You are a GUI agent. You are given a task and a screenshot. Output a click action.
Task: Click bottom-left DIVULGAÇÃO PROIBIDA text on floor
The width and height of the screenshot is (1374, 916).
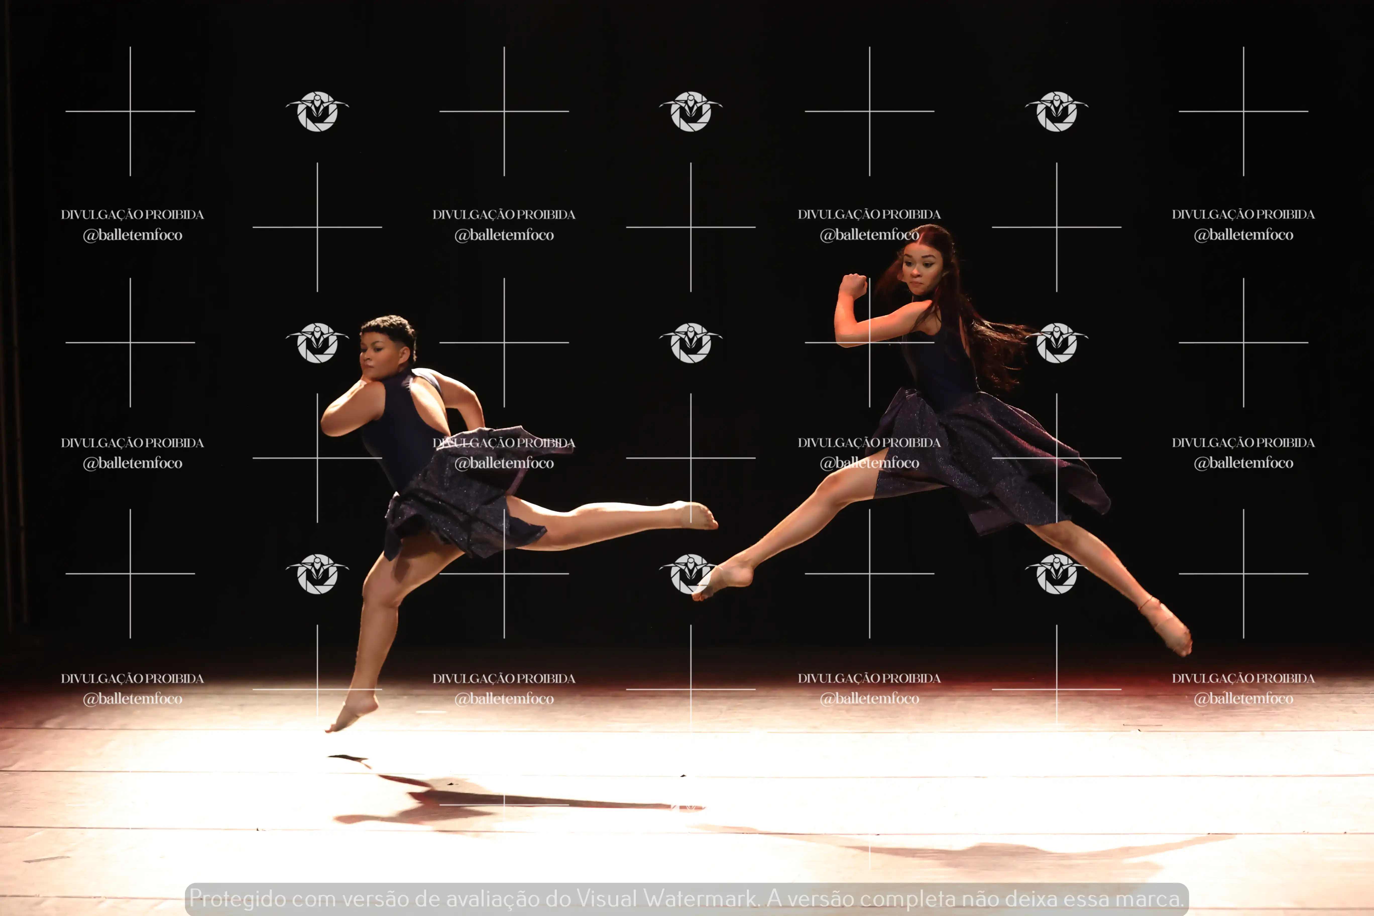point(133,678)
